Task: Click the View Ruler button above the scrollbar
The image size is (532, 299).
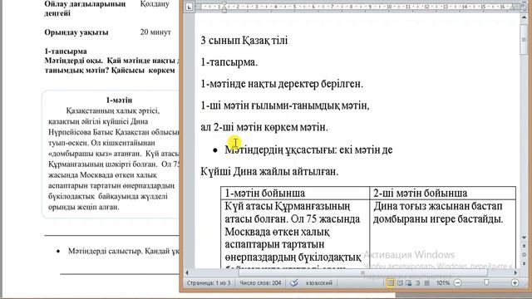Action: pos(525,7)
